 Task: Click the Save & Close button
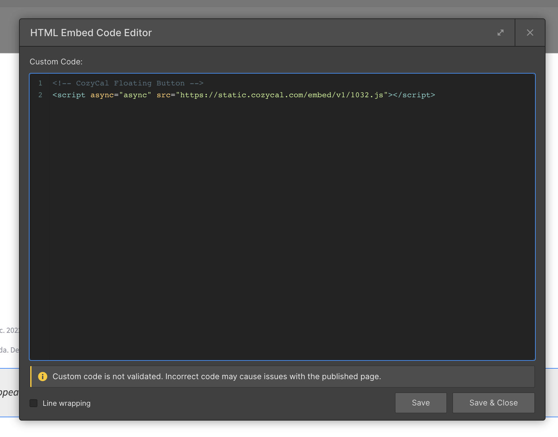(493, 403)
